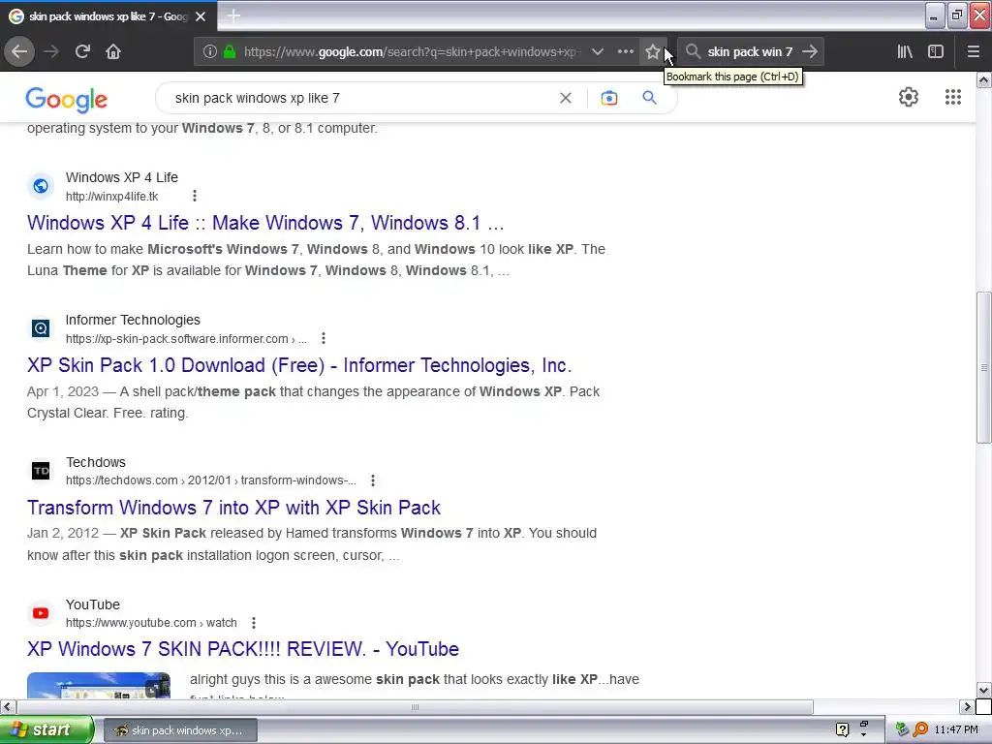Screen dimensions: 992x744
Task: Click the vertical scrollbar down arrow
Action: pyautogui.click(x=984, y=690)
